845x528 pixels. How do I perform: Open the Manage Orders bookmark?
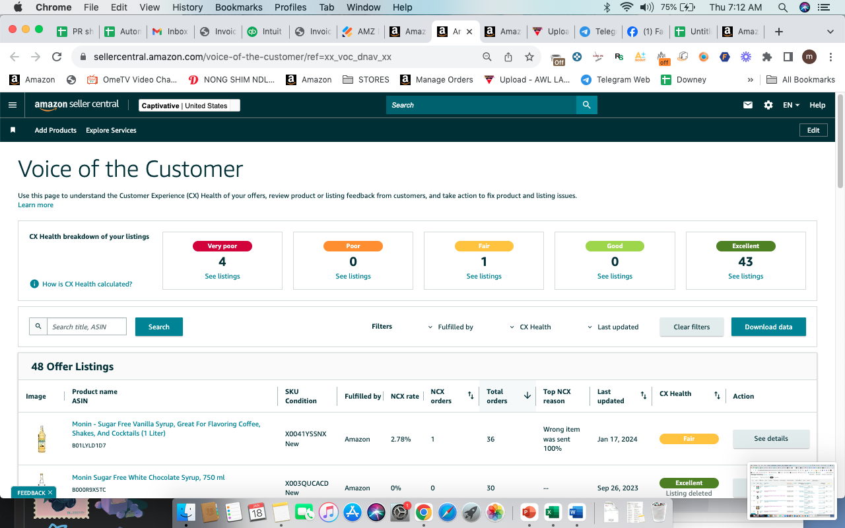click(x=436, y=79)
